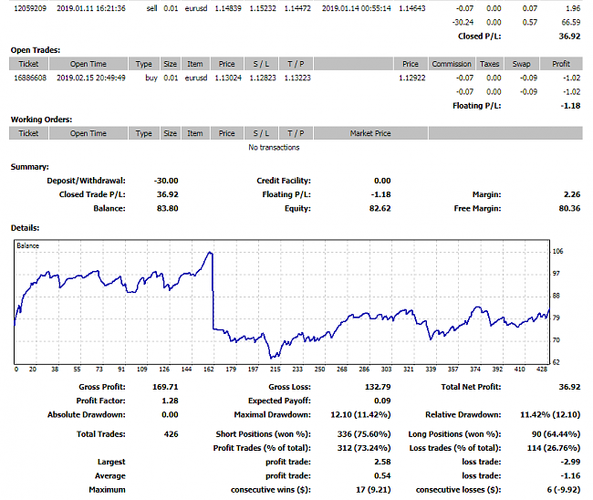Click the Open Trades Ticket column header
The width and height of the screenshot is (593, 500).
[x=29, y=64]
